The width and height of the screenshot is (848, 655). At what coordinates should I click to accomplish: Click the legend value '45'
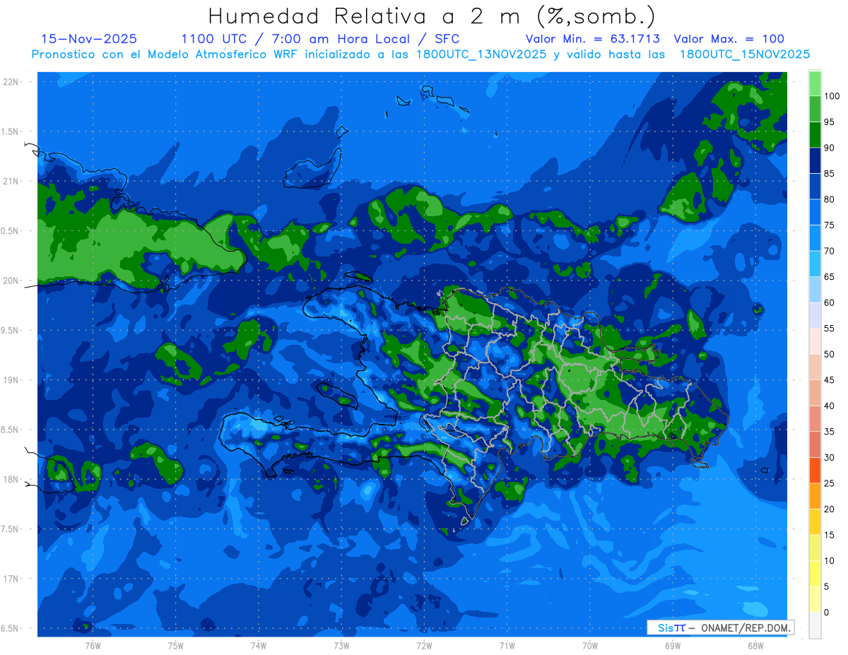[x=829, y=380]
